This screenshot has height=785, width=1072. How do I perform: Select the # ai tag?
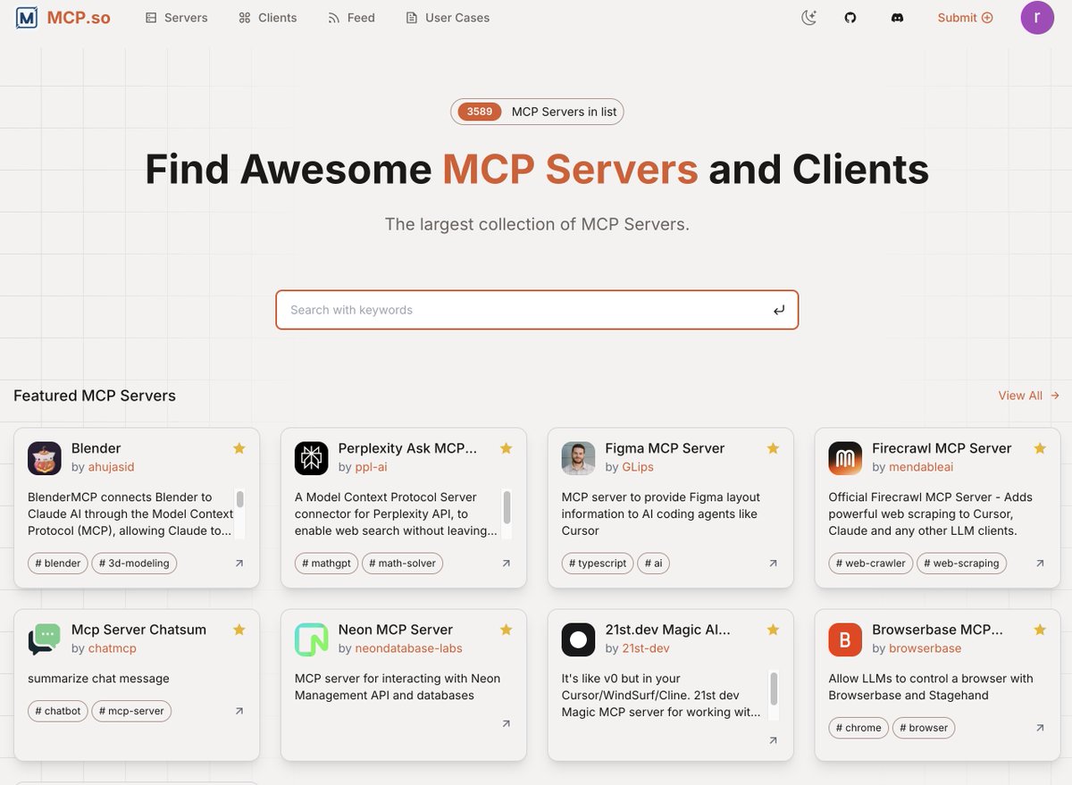click(x=654, y=564)
